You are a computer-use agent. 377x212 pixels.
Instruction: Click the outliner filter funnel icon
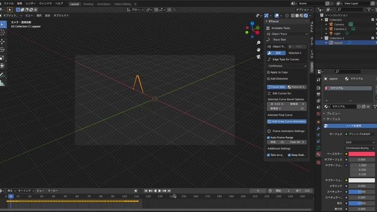[x=369, y=9]
